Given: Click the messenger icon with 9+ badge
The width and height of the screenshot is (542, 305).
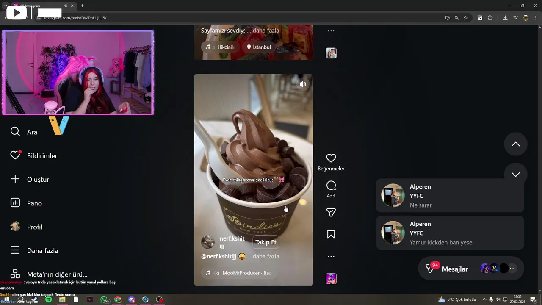Looking at the screenshot, I should tap(430, 269).
